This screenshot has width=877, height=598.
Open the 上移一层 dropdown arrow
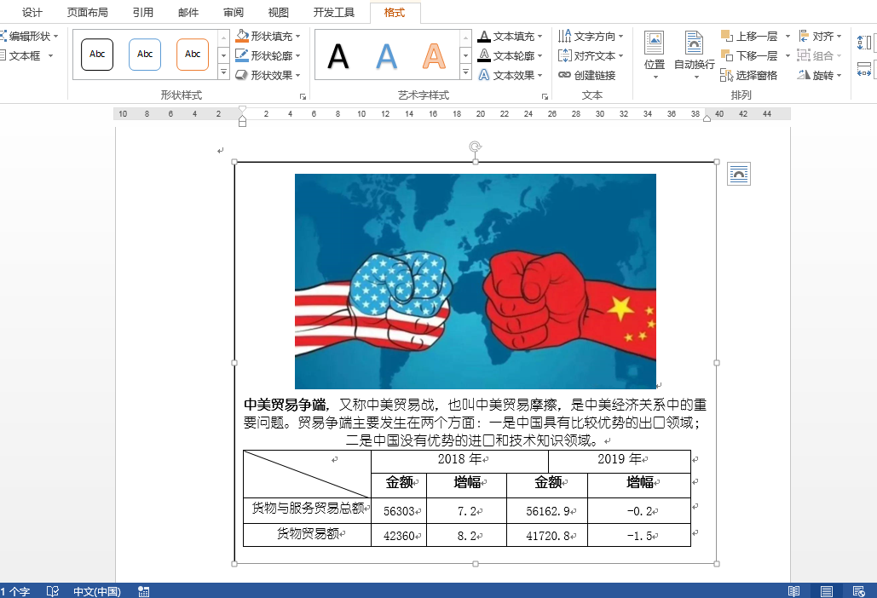[788, 37]
